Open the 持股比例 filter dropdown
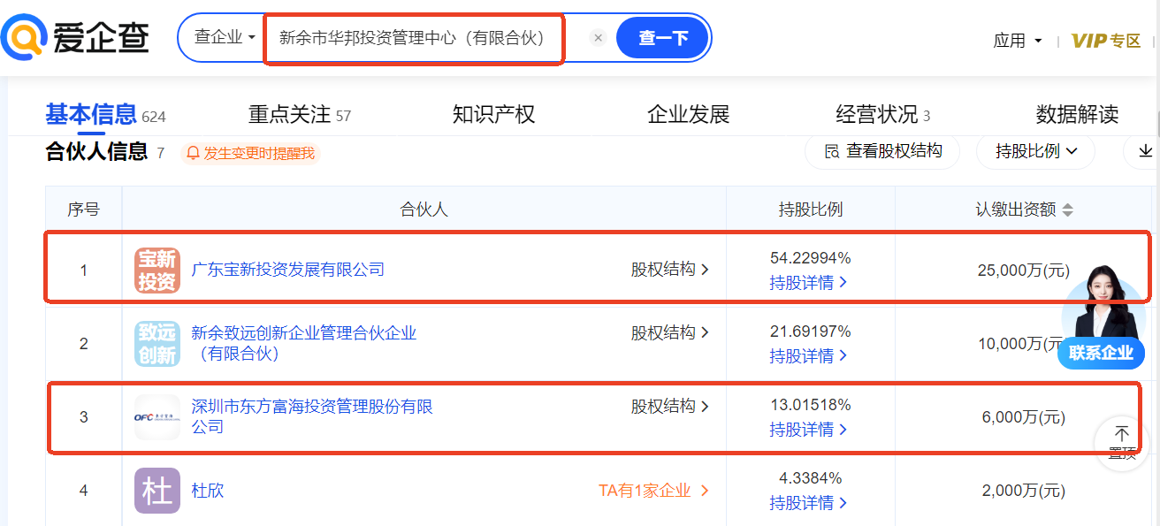Screen dimensions: 1160x526 (x=1035, y=151)
